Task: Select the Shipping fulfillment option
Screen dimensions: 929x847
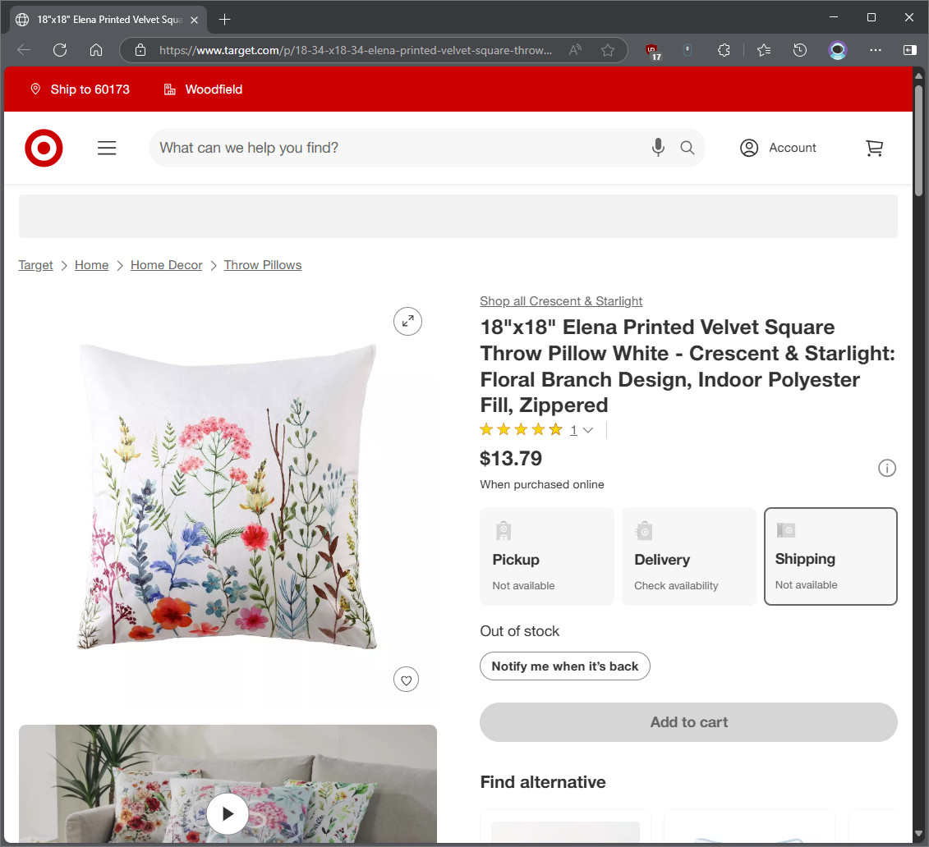Action: (830, 556)
